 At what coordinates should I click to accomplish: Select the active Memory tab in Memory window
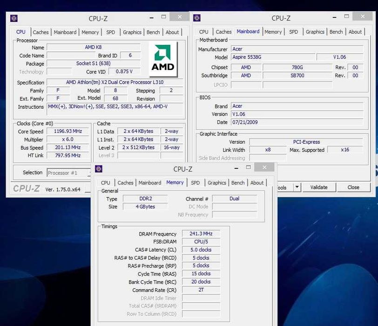(175, 182)
